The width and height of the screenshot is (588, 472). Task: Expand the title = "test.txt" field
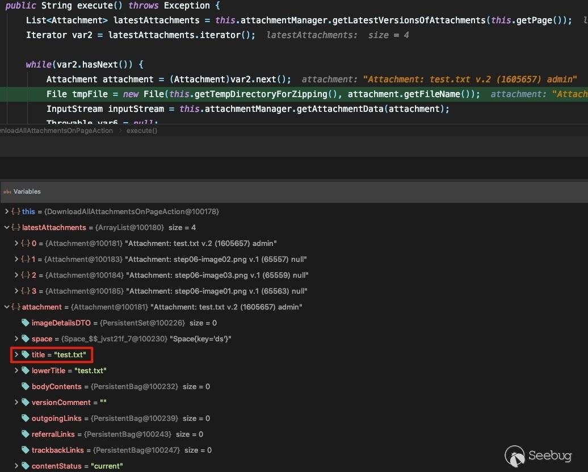[16, 354]
